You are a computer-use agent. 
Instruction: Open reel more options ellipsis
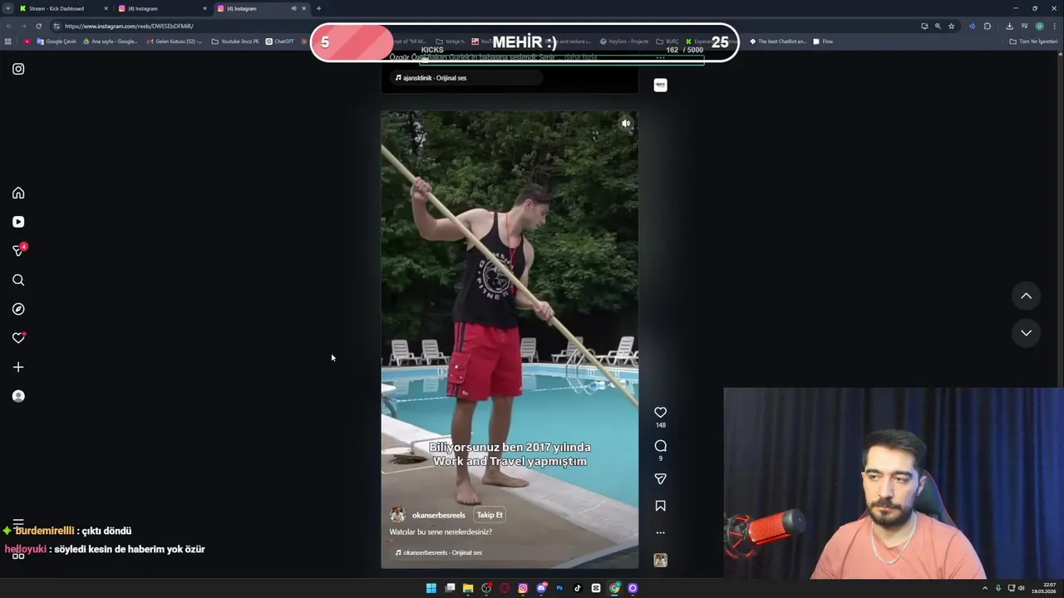coord(661,532)
